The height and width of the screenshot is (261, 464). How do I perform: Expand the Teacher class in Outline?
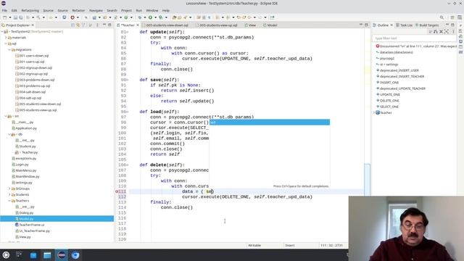(x=374, y=112)
